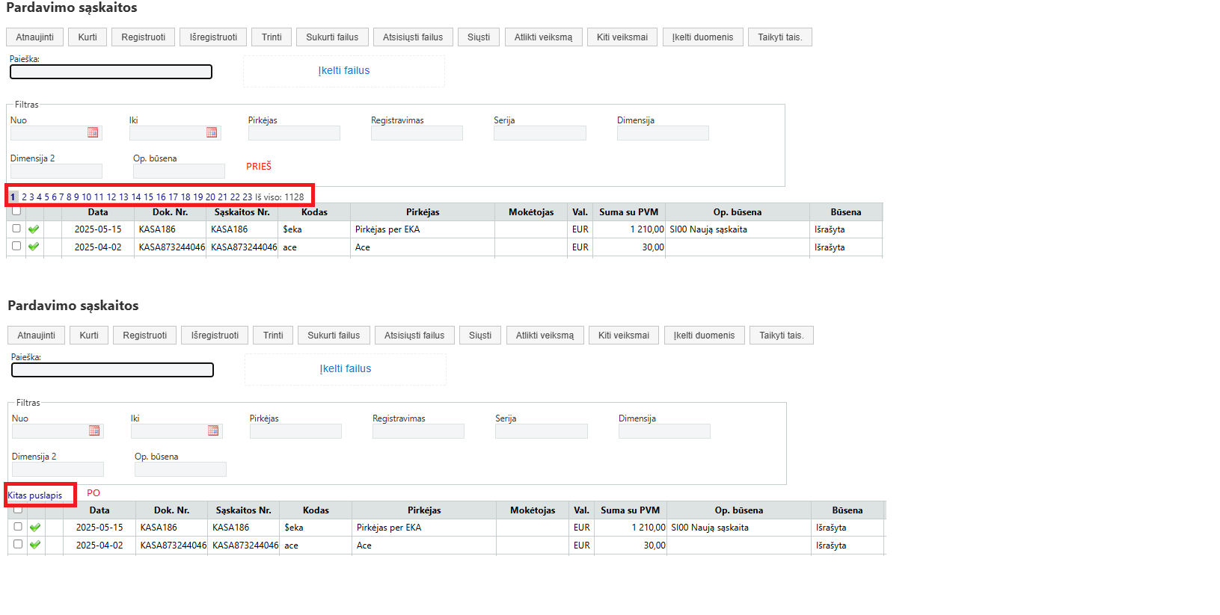Click green checkmark of KASA873244046 row, PRIEŠ table

tap(34, 247)
